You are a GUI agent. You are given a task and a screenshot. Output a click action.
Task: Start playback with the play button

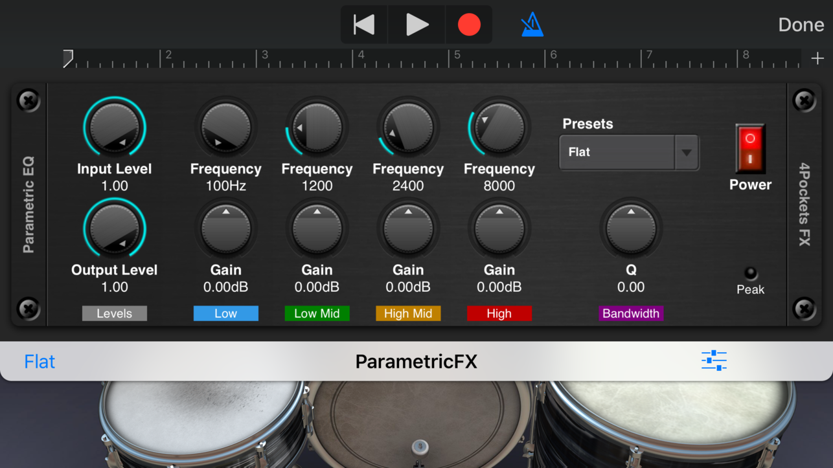pos(416,25)
